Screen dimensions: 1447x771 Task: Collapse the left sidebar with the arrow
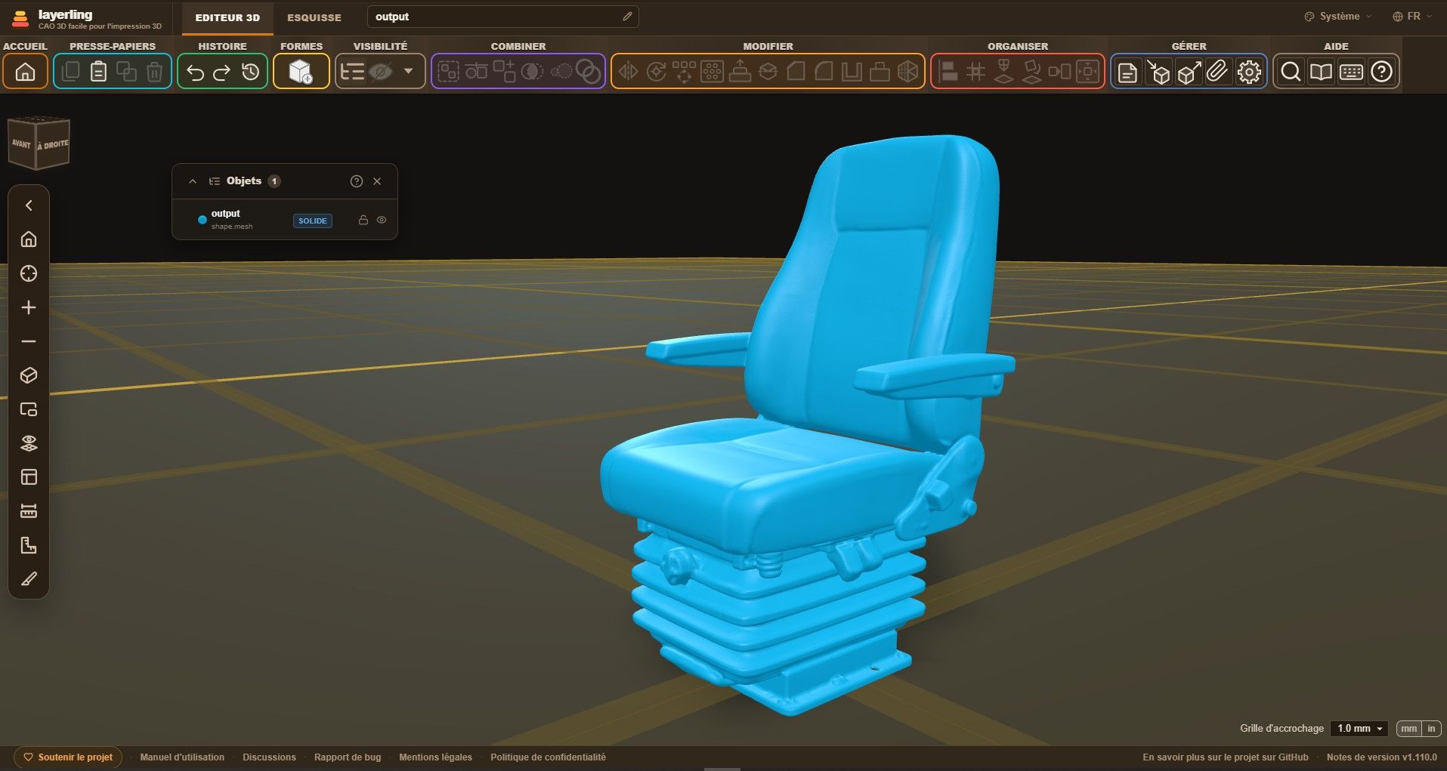tap(29, 205)
